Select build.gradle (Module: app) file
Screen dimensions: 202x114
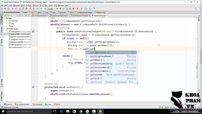(x=19, y=34)
